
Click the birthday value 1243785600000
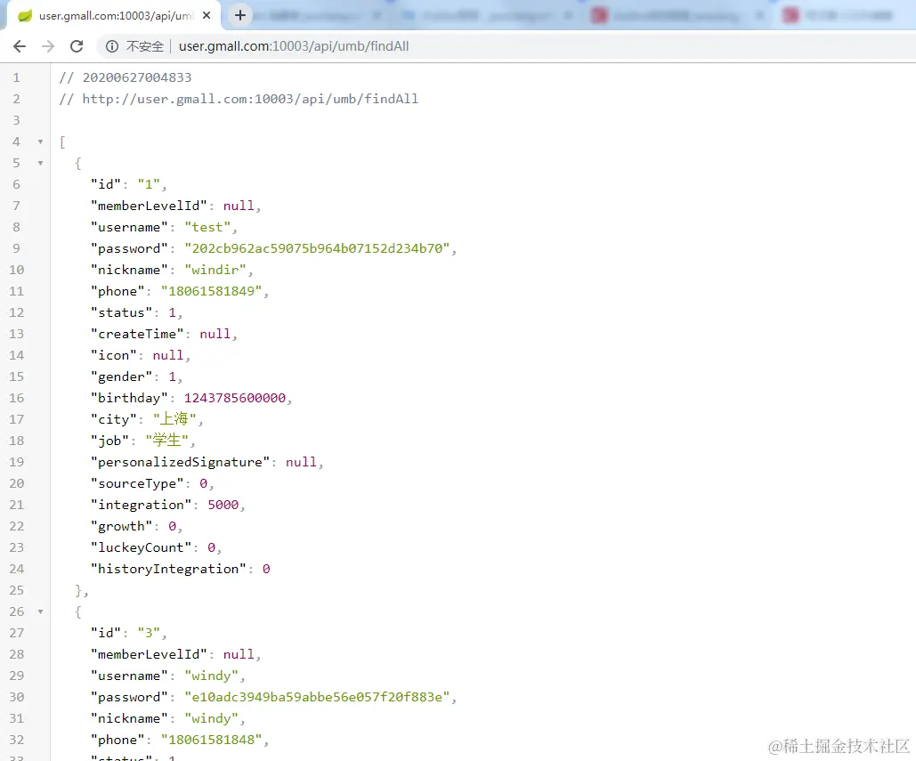pyautogui.click(x=235, y=398)
